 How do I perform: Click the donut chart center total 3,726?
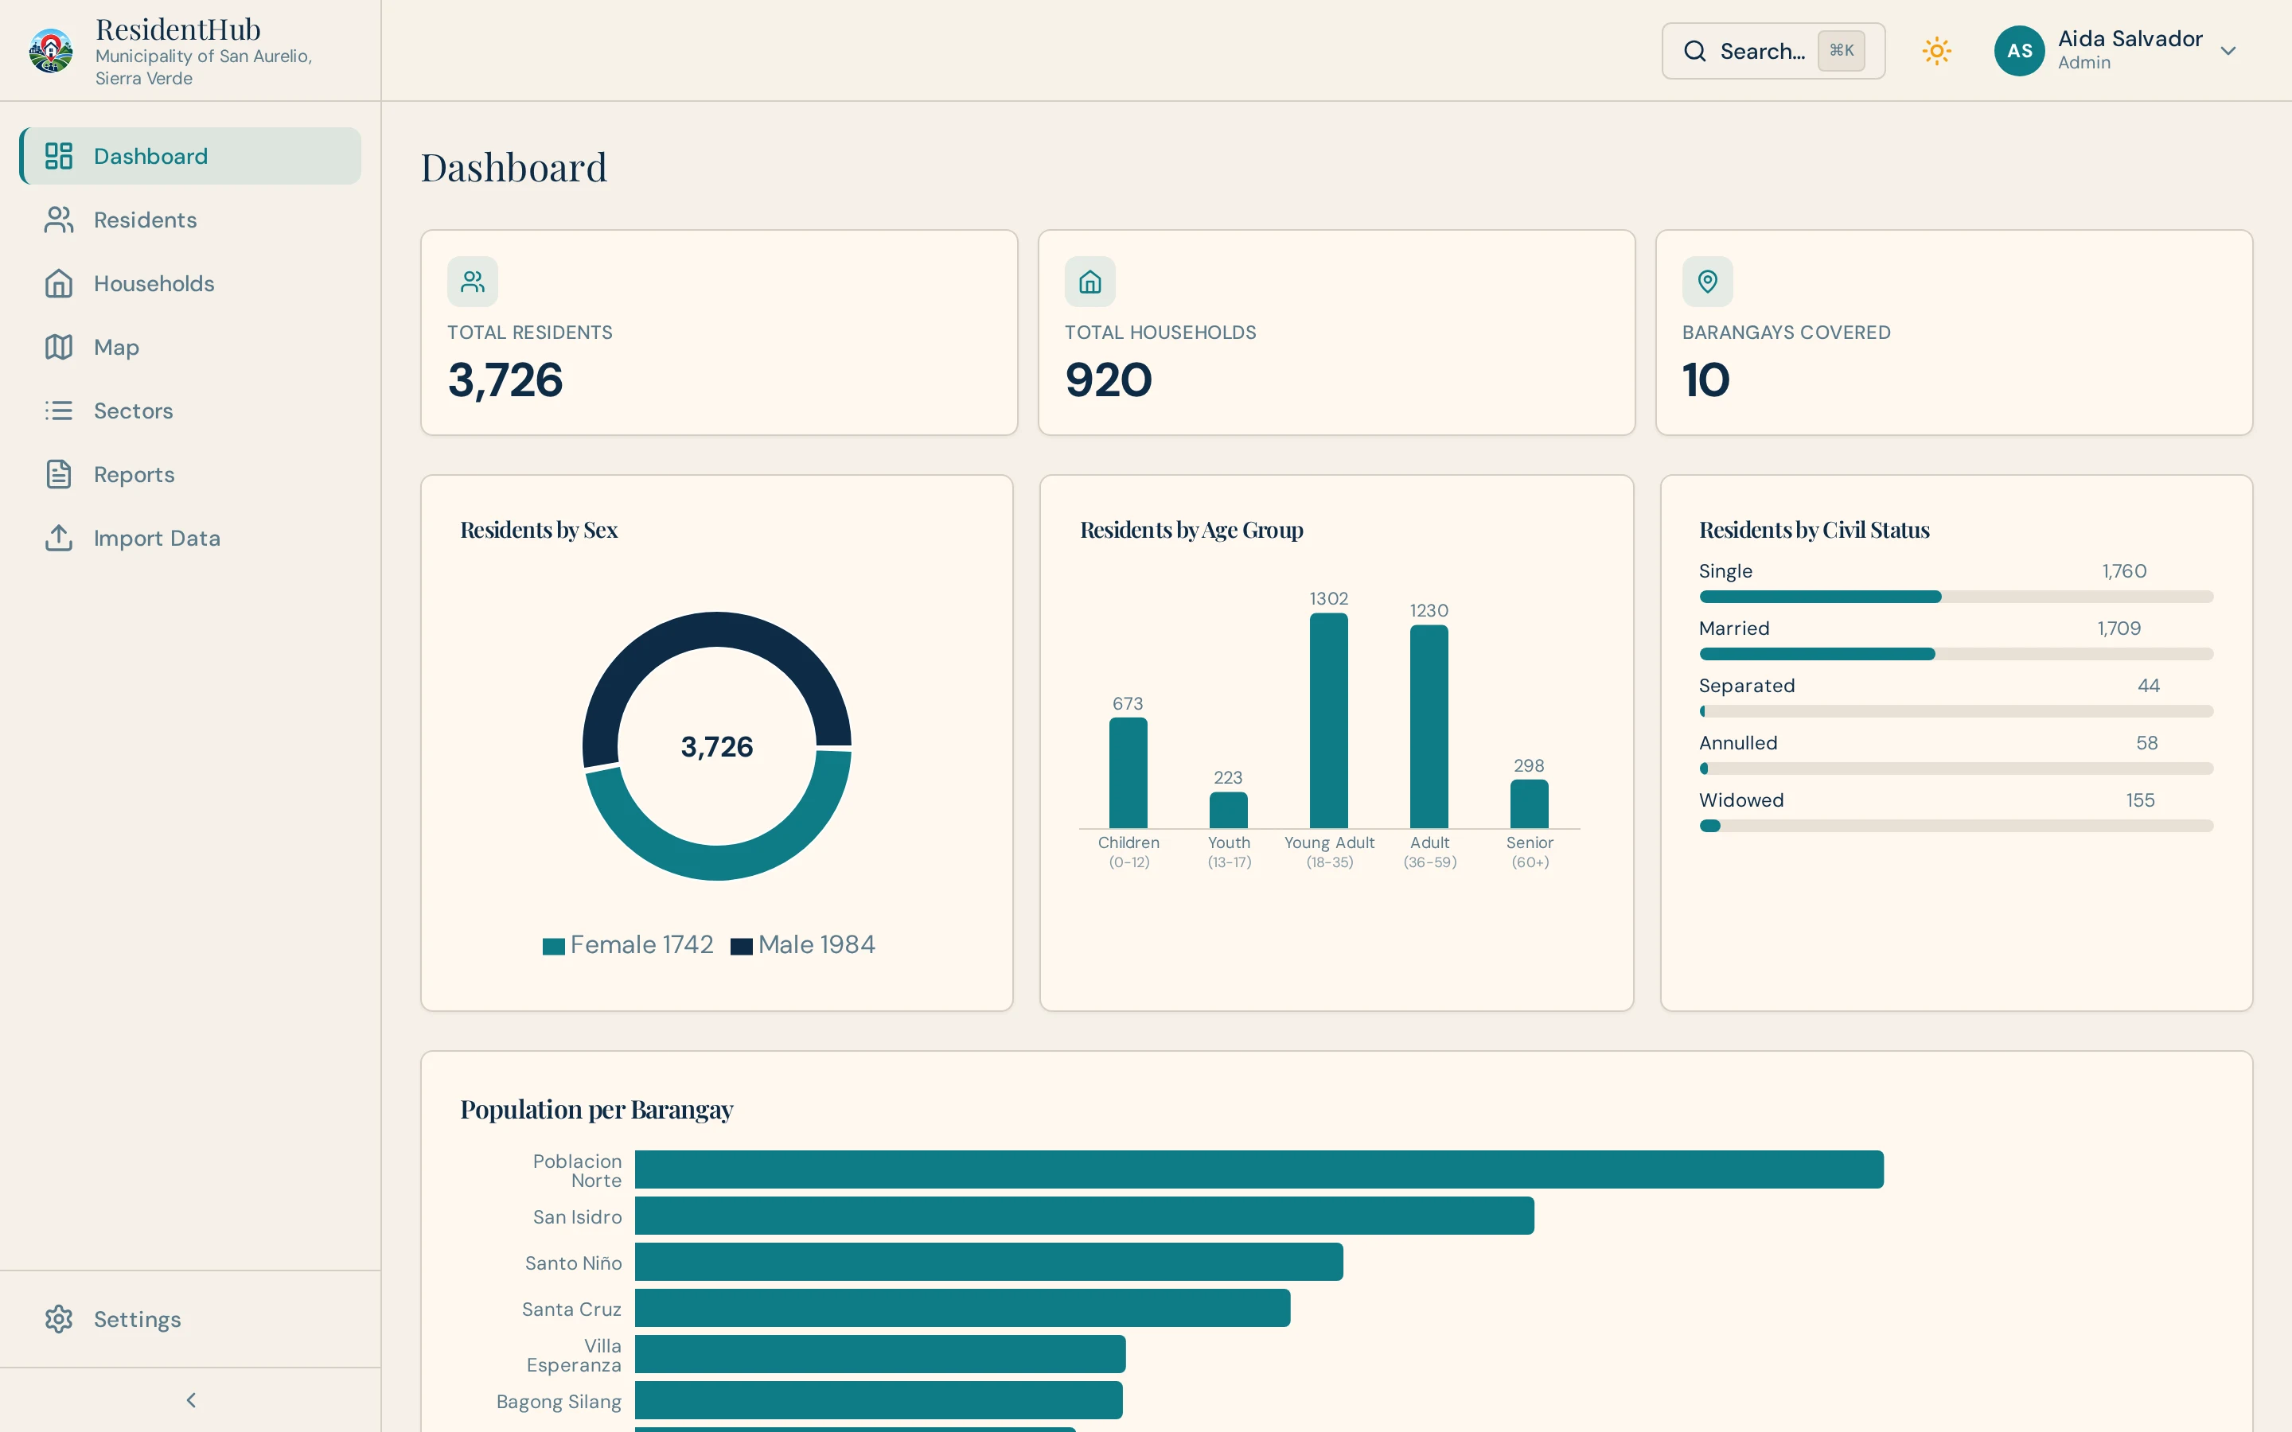717,746
